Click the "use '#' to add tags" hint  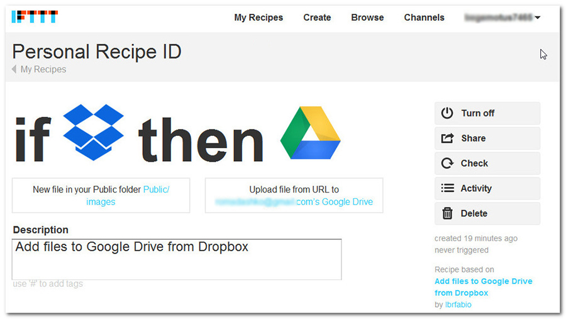tap(48, 284)
